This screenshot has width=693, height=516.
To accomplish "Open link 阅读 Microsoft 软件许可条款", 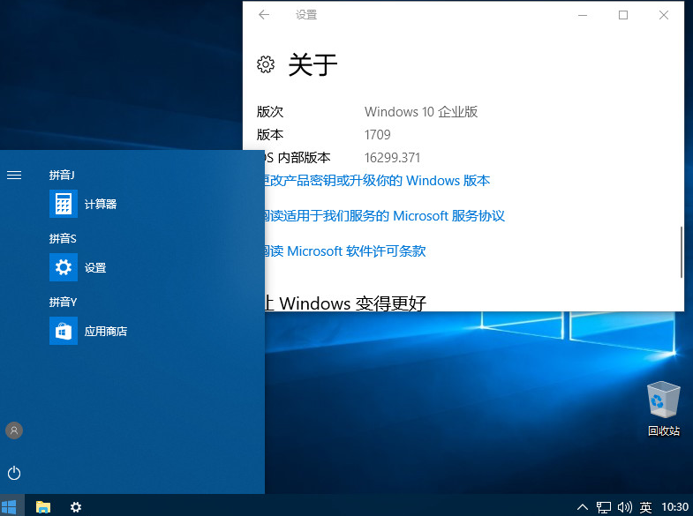I will 344,251.
